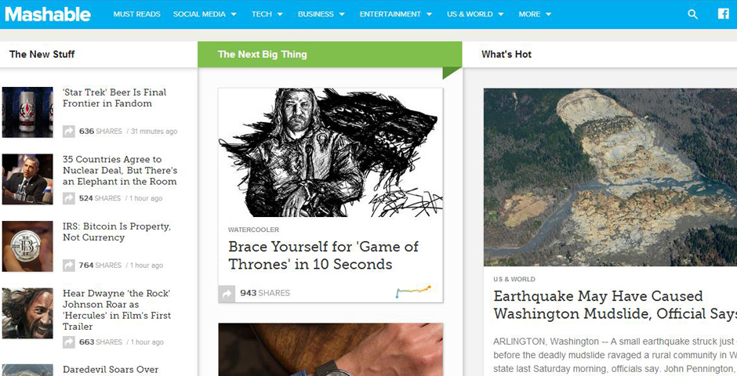
Task: Open Earthquake May Have Caused Mudslide headline
Action: (x=615, y=305)
